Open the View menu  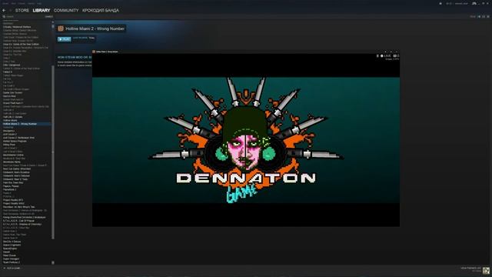[14, 3]
